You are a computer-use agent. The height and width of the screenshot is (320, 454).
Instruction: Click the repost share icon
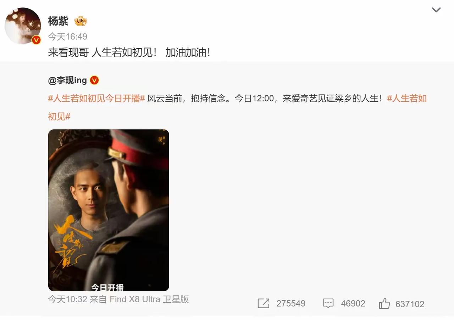point(263,304)
